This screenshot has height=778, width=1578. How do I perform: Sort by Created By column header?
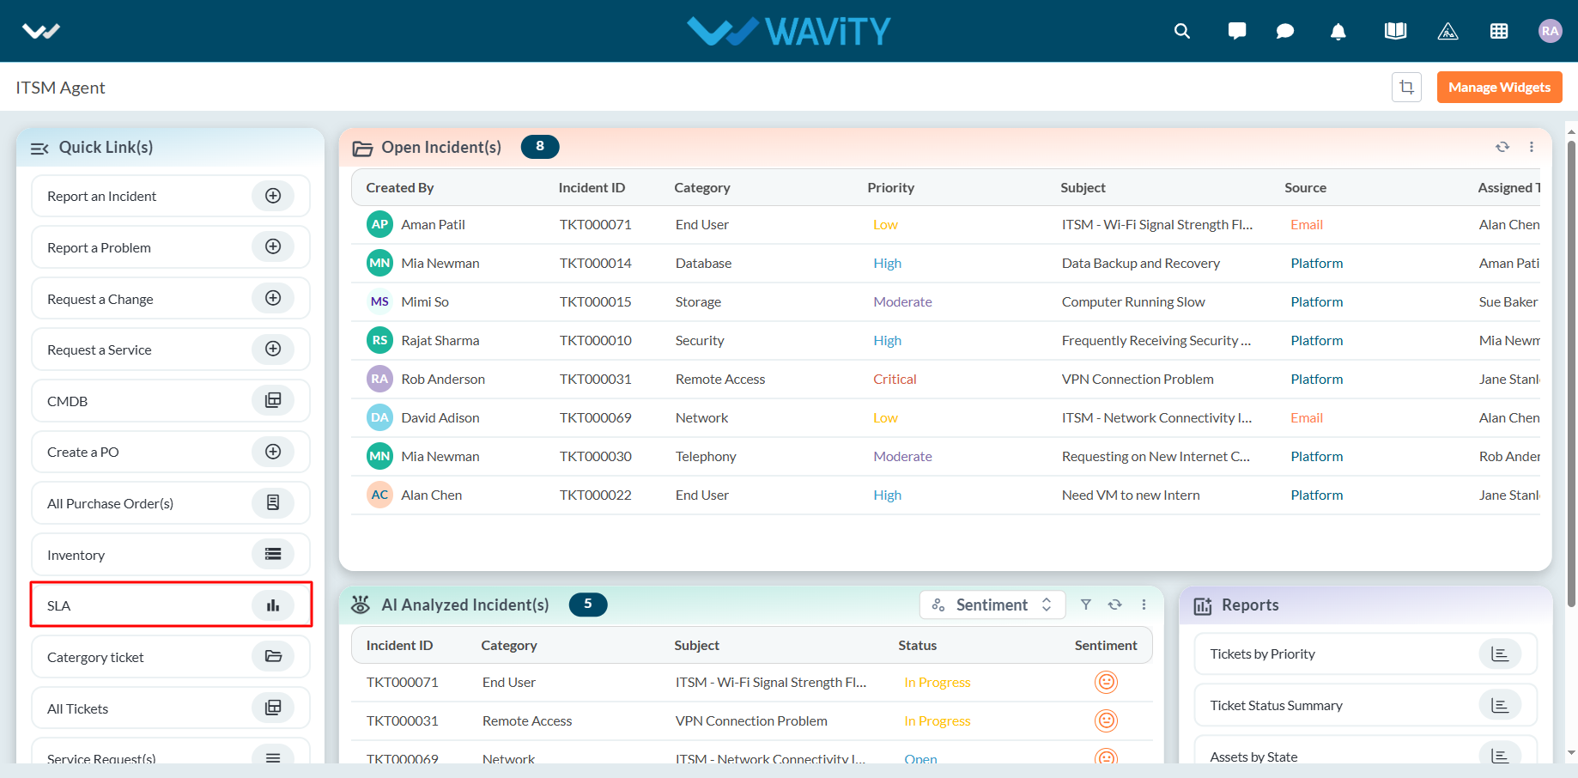(x=400, y=187)
